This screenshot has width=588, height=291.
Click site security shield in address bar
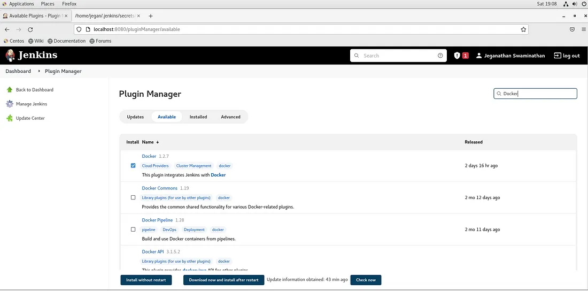tap(79, 29)
